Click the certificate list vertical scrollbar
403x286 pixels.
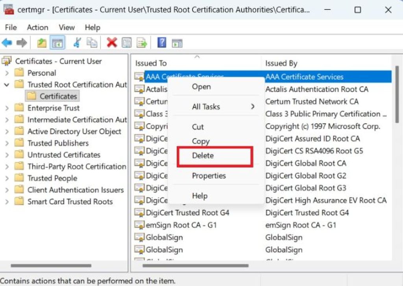click(396, 94)
